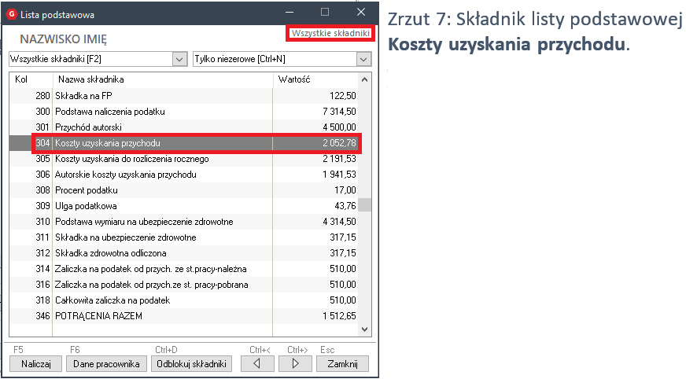
Task: Select row 312 Składka zdrowotna odliczona
Action: point(184,253)
